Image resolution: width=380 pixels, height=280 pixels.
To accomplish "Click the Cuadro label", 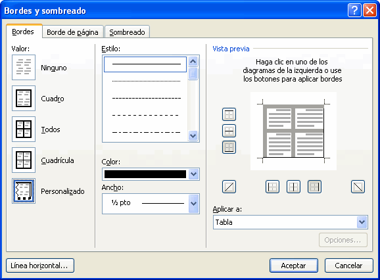I will (53, 99).
